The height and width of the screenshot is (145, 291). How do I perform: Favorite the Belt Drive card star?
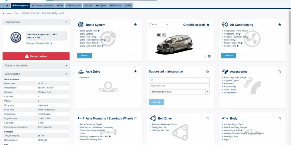click(208, 118)
